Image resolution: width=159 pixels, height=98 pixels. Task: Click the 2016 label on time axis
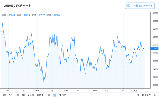point(66,91)
